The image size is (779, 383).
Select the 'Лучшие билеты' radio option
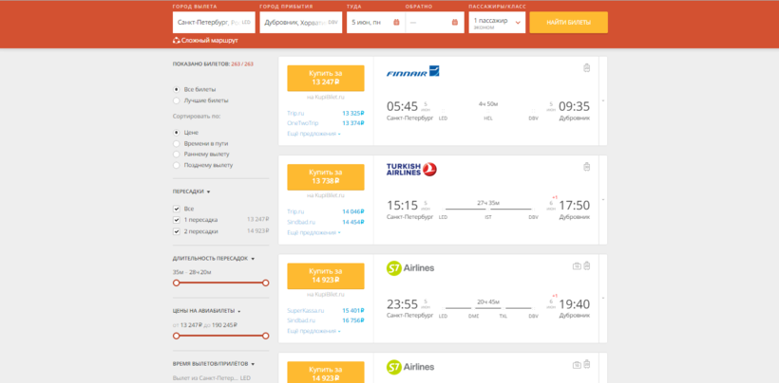177,100
